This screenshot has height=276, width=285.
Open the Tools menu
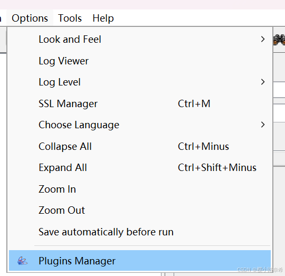click(x=70, y=18)
